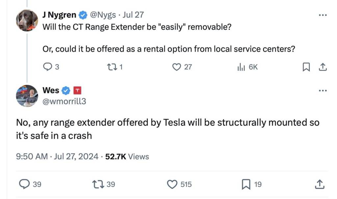View analytics on J Nygren's 6K views
The width and height of the screenshot is (337, 199).
click(240, 67)
